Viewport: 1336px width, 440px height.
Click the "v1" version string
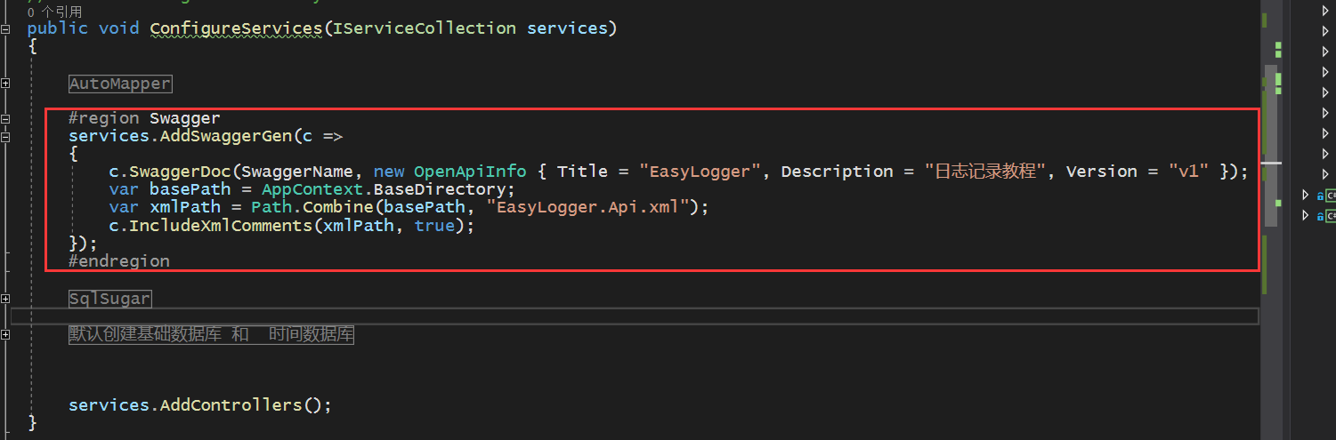(x=1188, y=172)
